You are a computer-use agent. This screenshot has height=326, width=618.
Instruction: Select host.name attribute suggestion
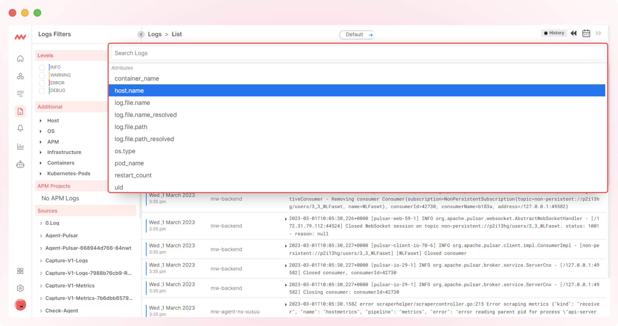357,91
